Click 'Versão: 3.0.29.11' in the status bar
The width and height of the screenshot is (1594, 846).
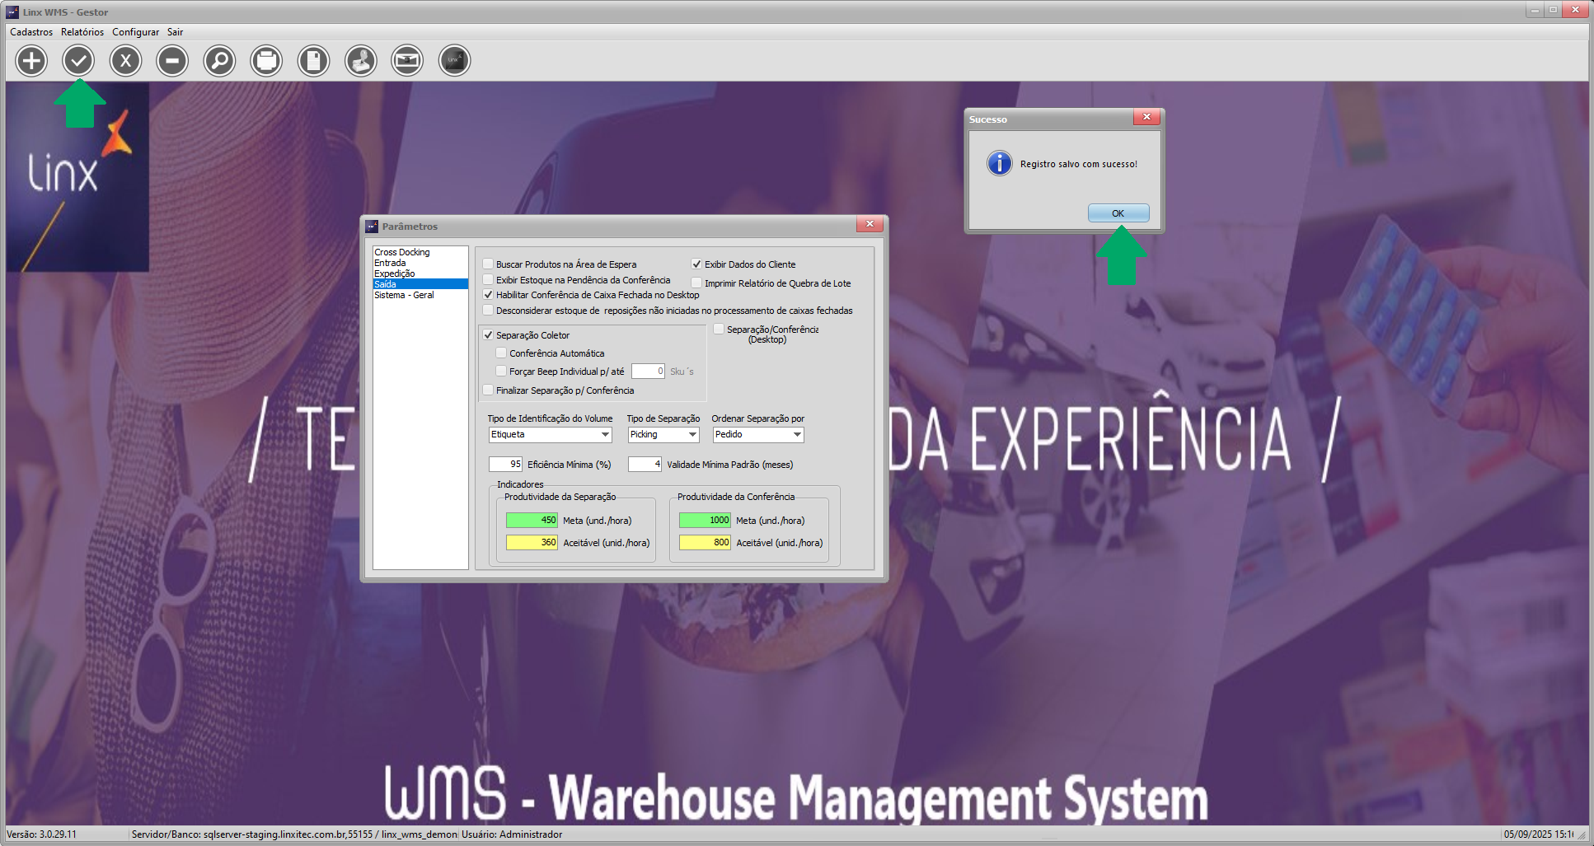pos(41,834)
